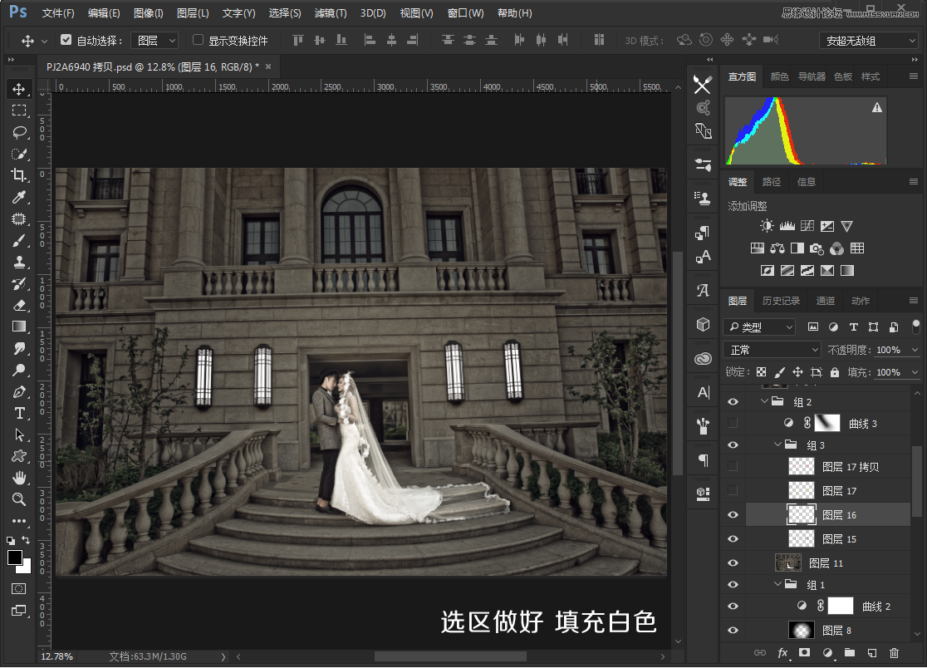
Task: Enable the 显示变换控件 checkbox
Action: coord(197,40)
